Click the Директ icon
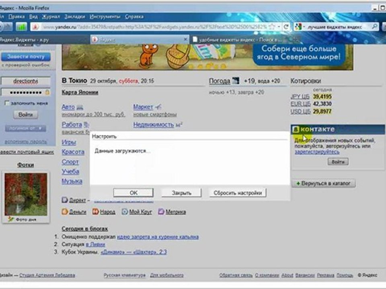Screen dimensions: 386x289 65,200
